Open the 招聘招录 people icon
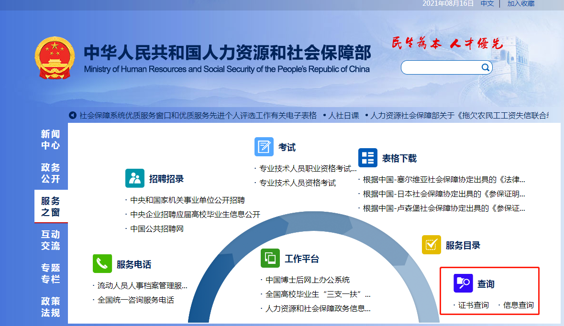Screen dimensions: 564x326 135,178
